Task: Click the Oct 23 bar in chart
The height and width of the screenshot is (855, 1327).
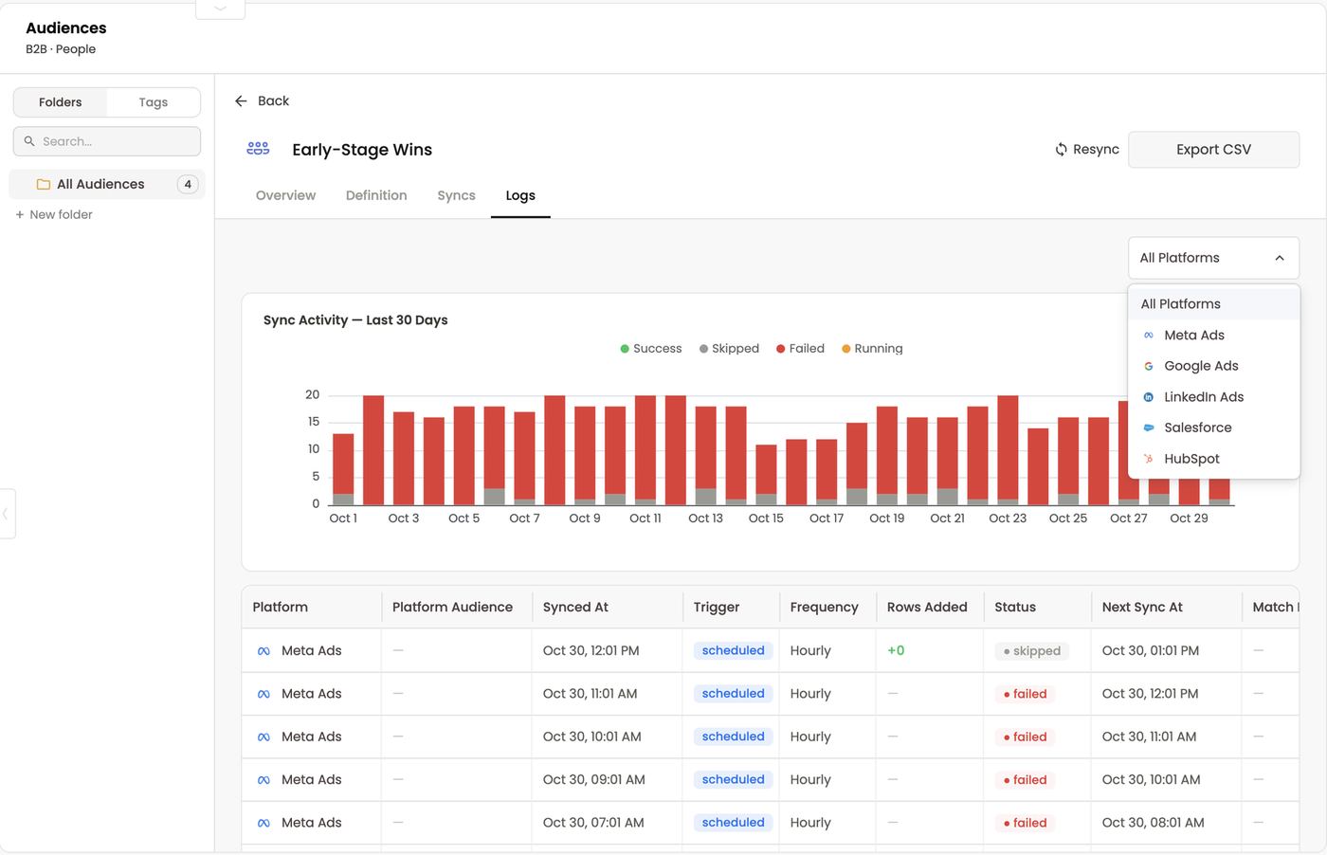Action: click(x=1008, y=450)
